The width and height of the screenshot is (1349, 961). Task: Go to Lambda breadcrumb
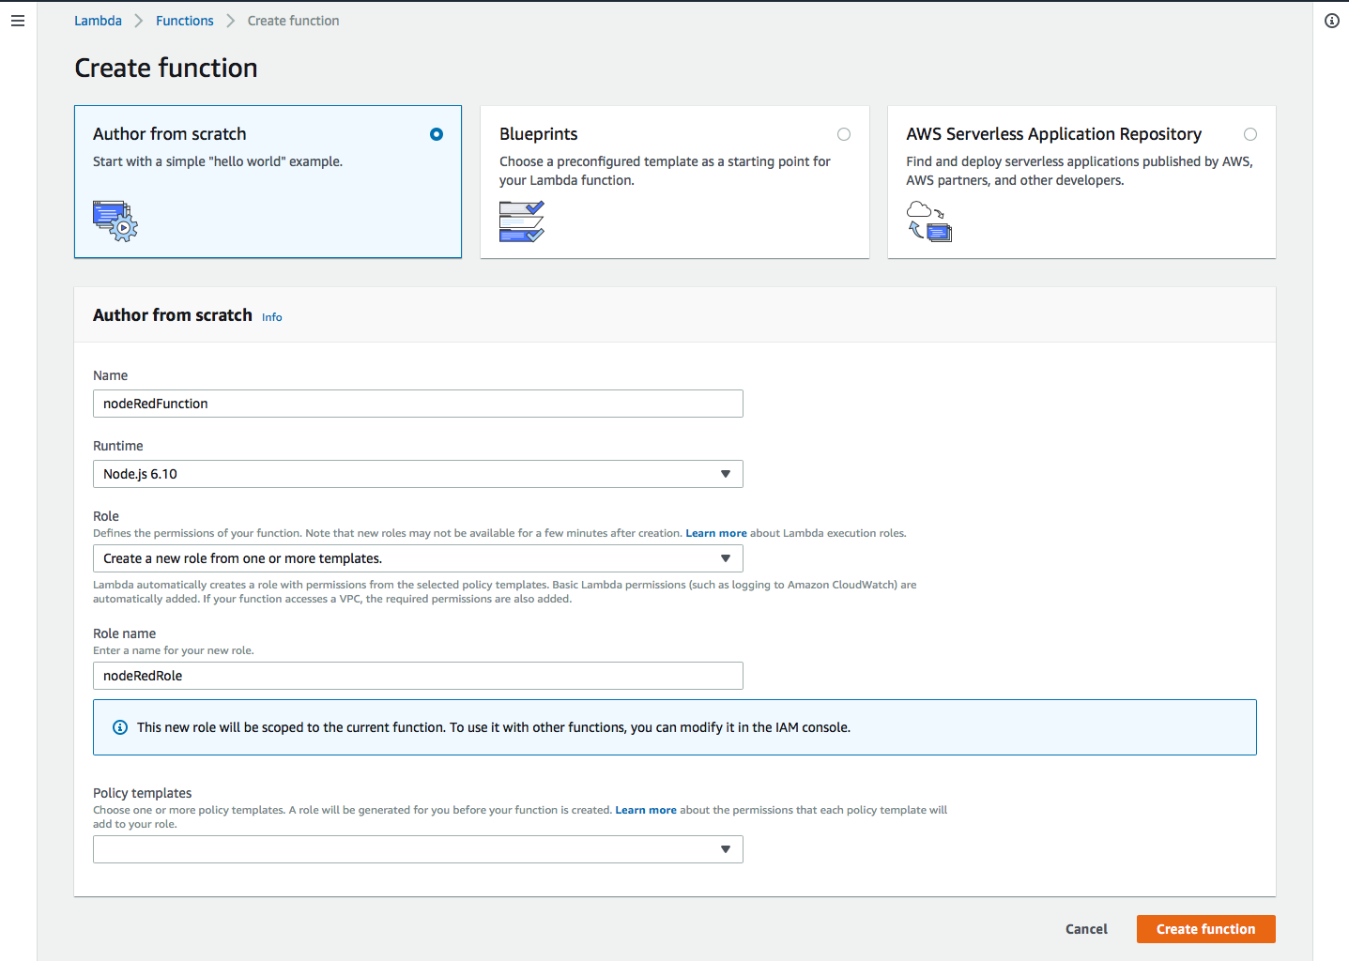(98, 21)
